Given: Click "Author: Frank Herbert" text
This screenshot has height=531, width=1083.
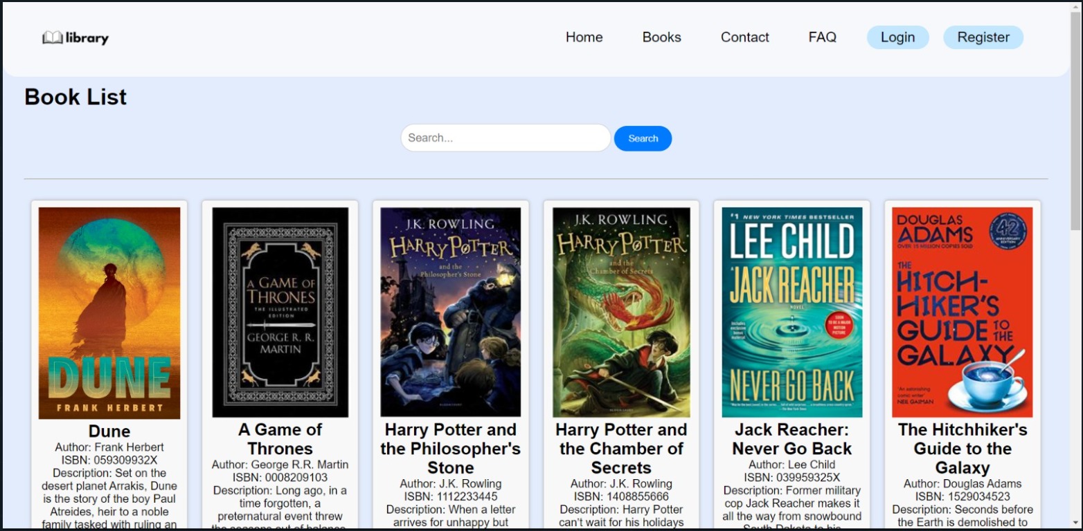Looking at the screenshot, I should click(109, 447).
